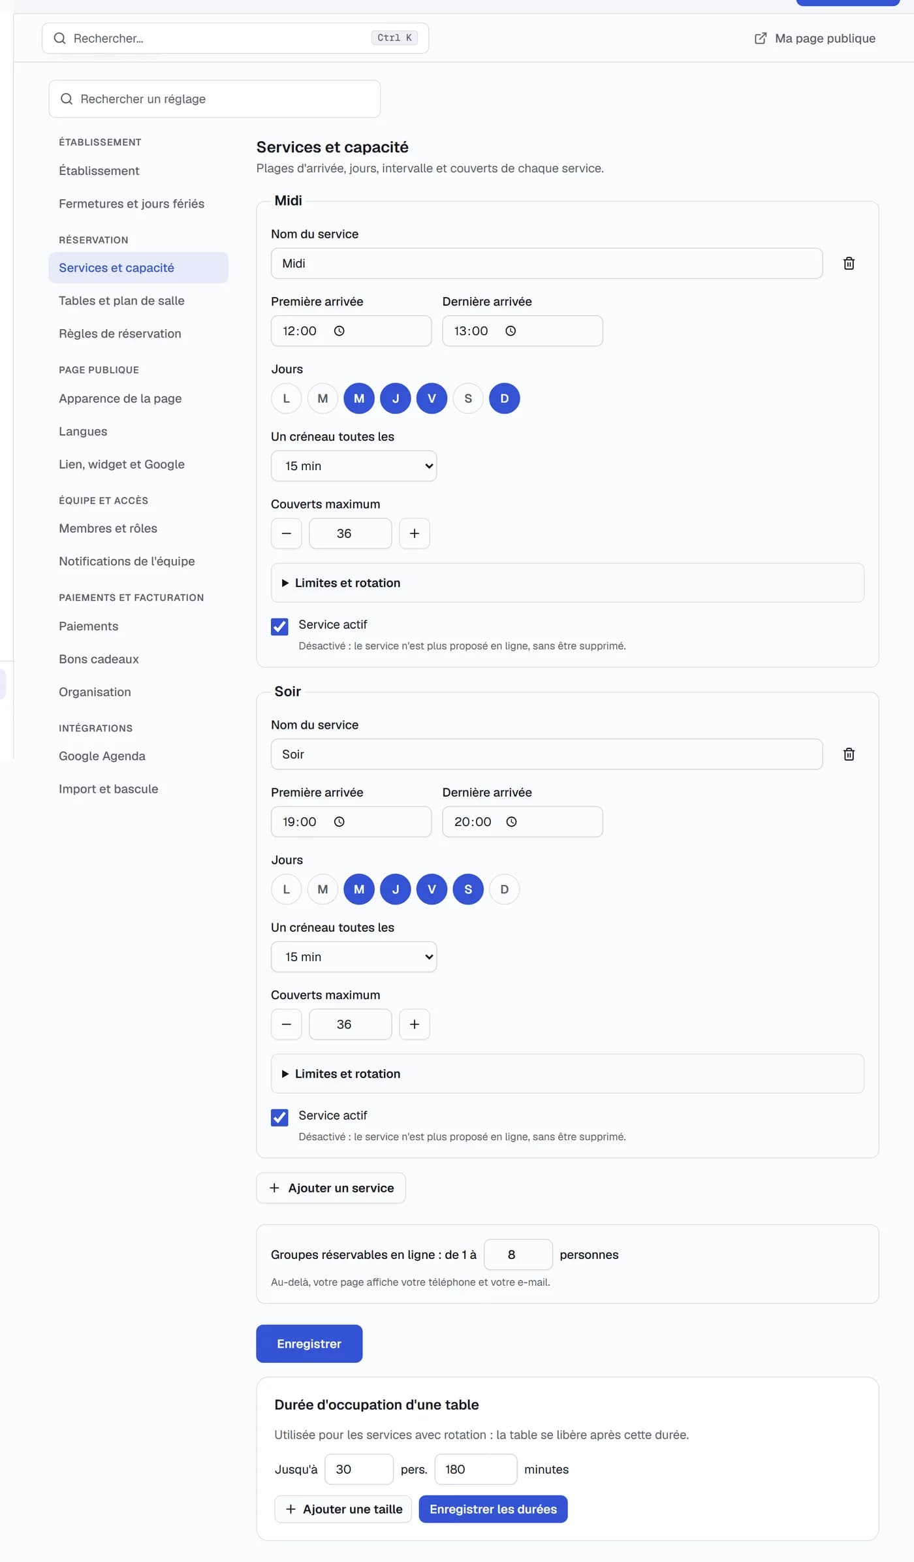Viewport: 914px width, 1562px height.
Task: Toggle Lundi (L) for the Midi service
Action: click(287, 398)
